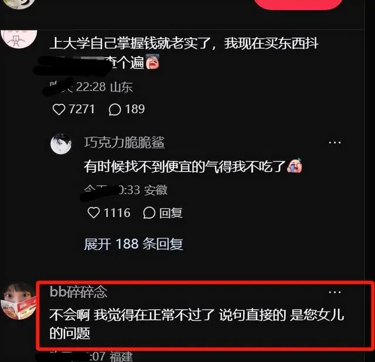The image size is (375, 362).
Task: Tap the reply bubble beside 回复
Action: (x=149, y=213)
